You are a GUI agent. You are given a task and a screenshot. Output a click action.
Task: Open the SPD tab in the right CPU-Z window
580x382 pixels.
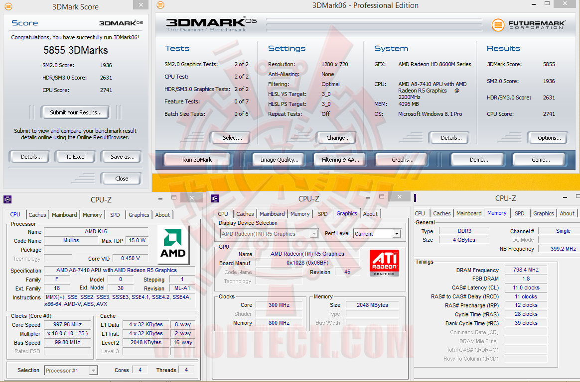click(519, 213)
